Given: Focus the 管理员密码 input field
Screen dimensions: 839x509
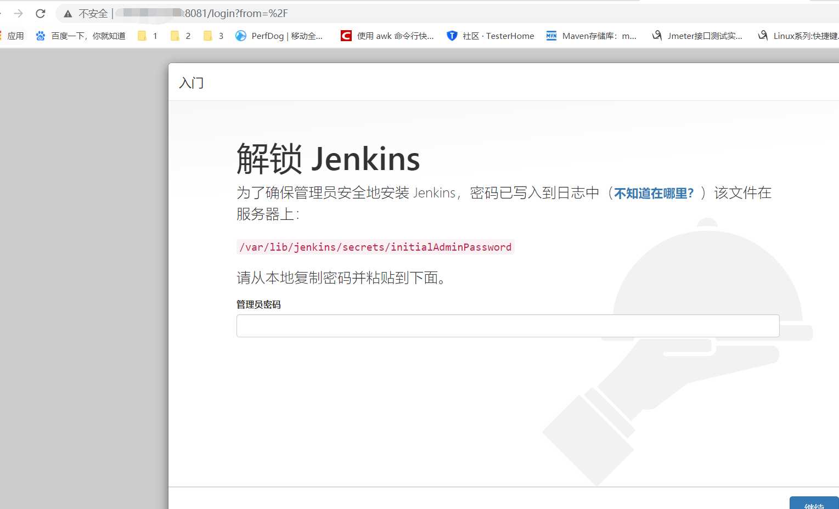Looking at the screenshot, I should (508, 326).
